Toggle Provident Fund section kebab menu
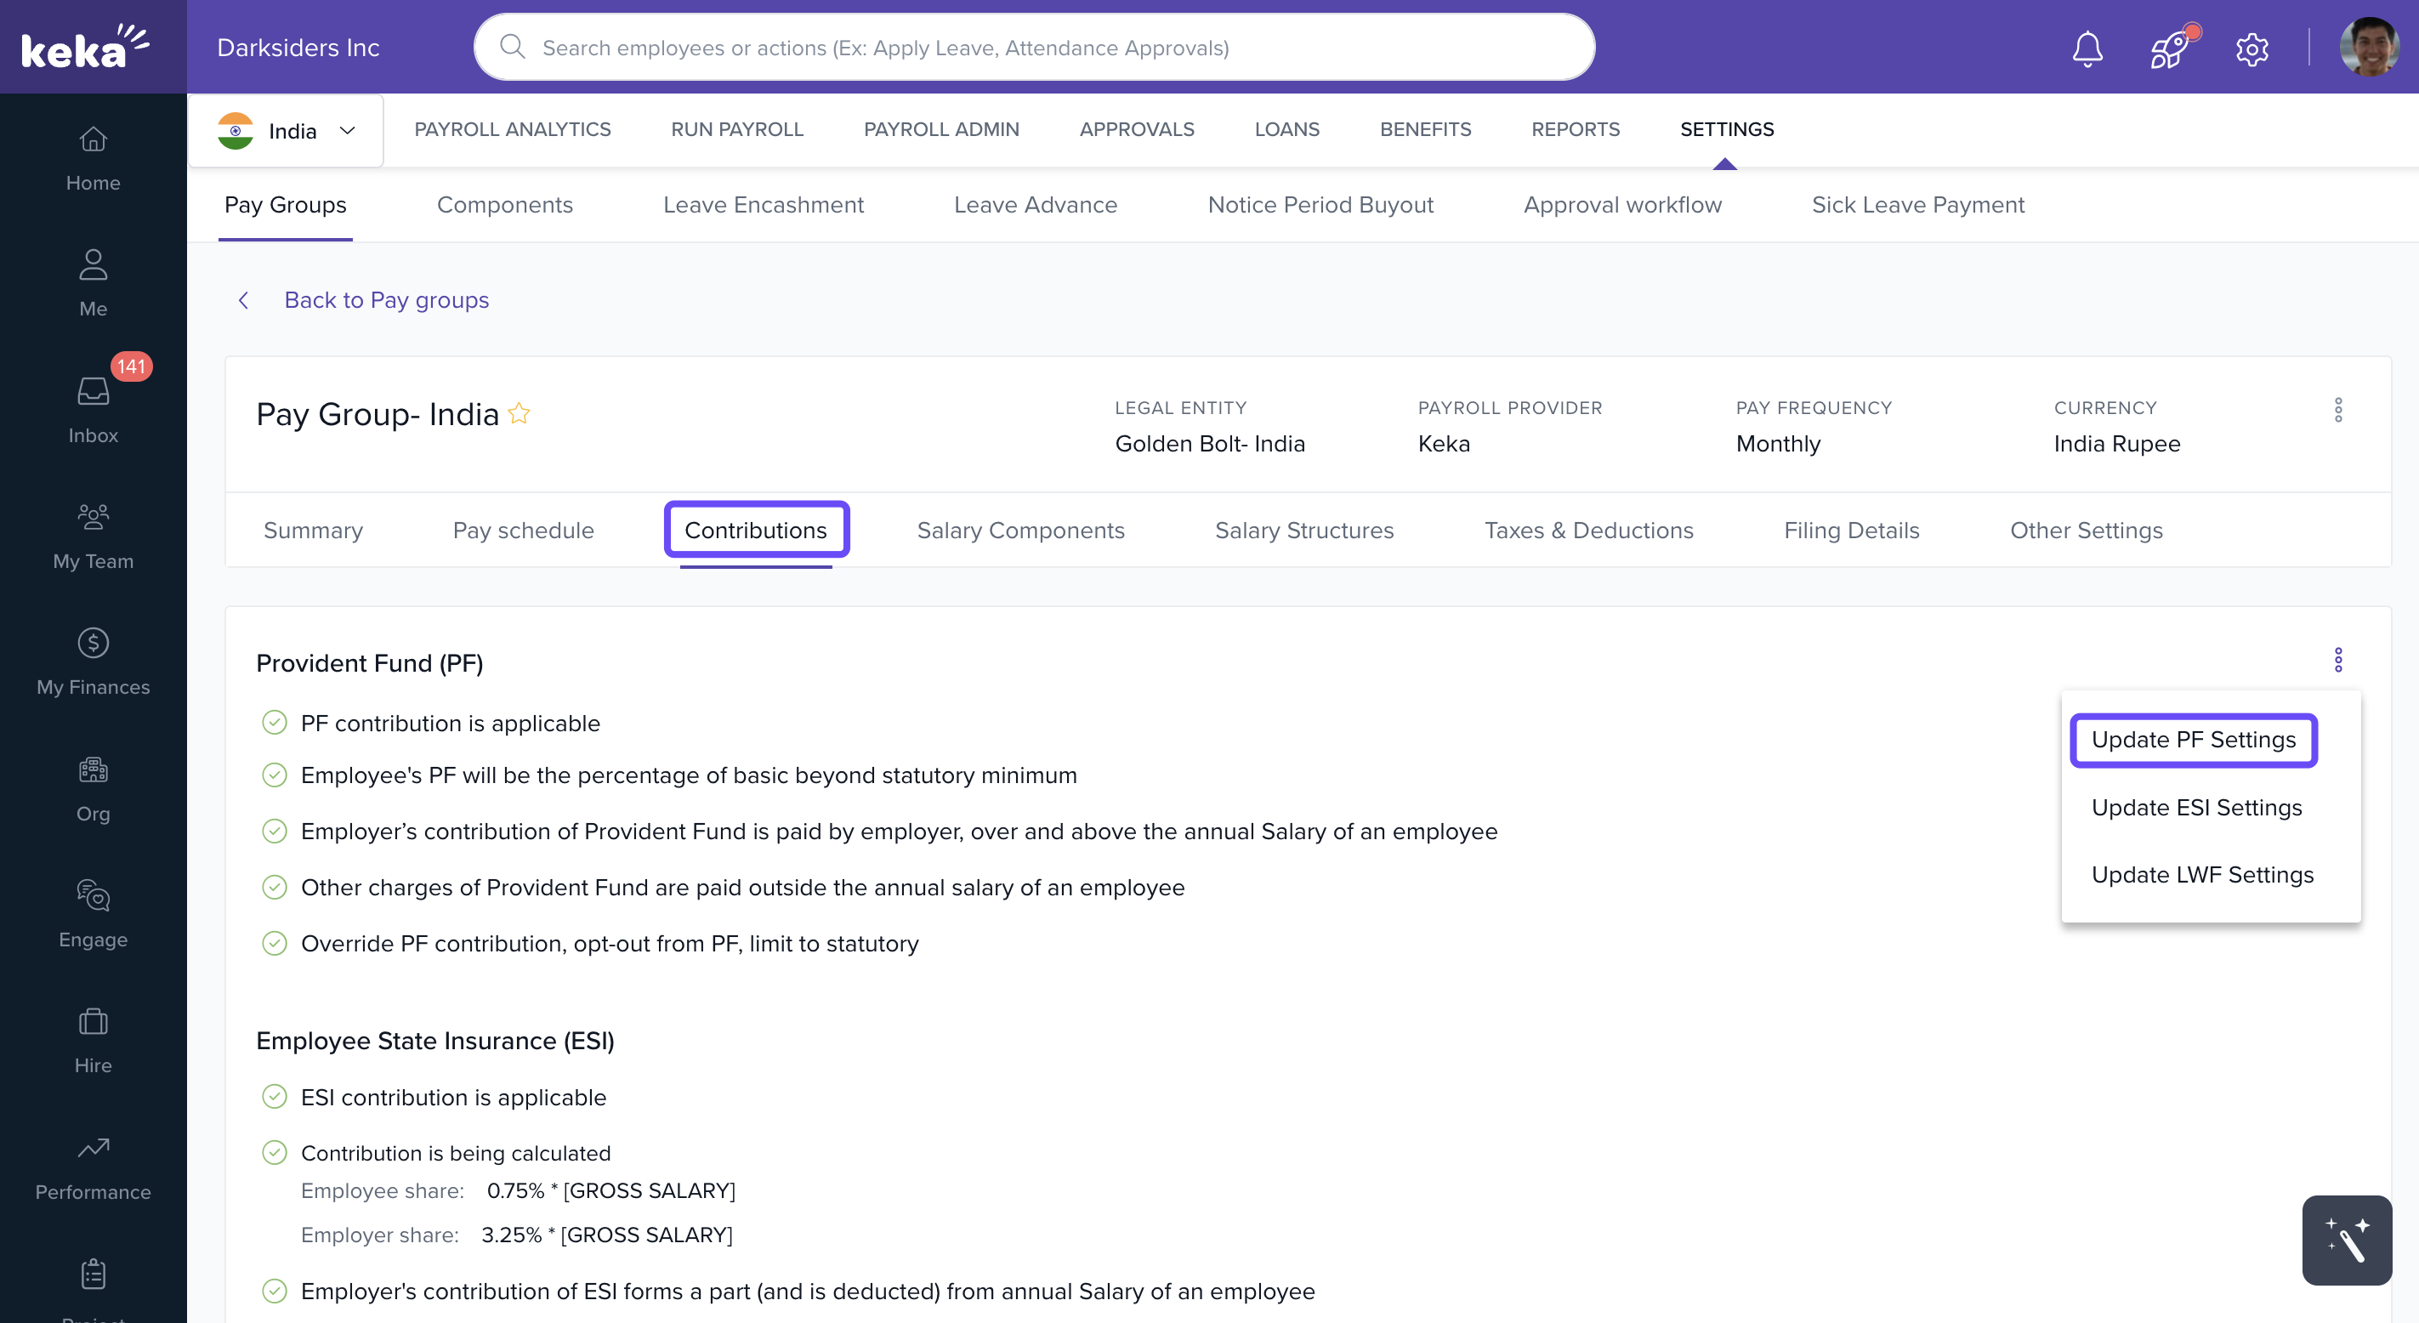 2337,660
